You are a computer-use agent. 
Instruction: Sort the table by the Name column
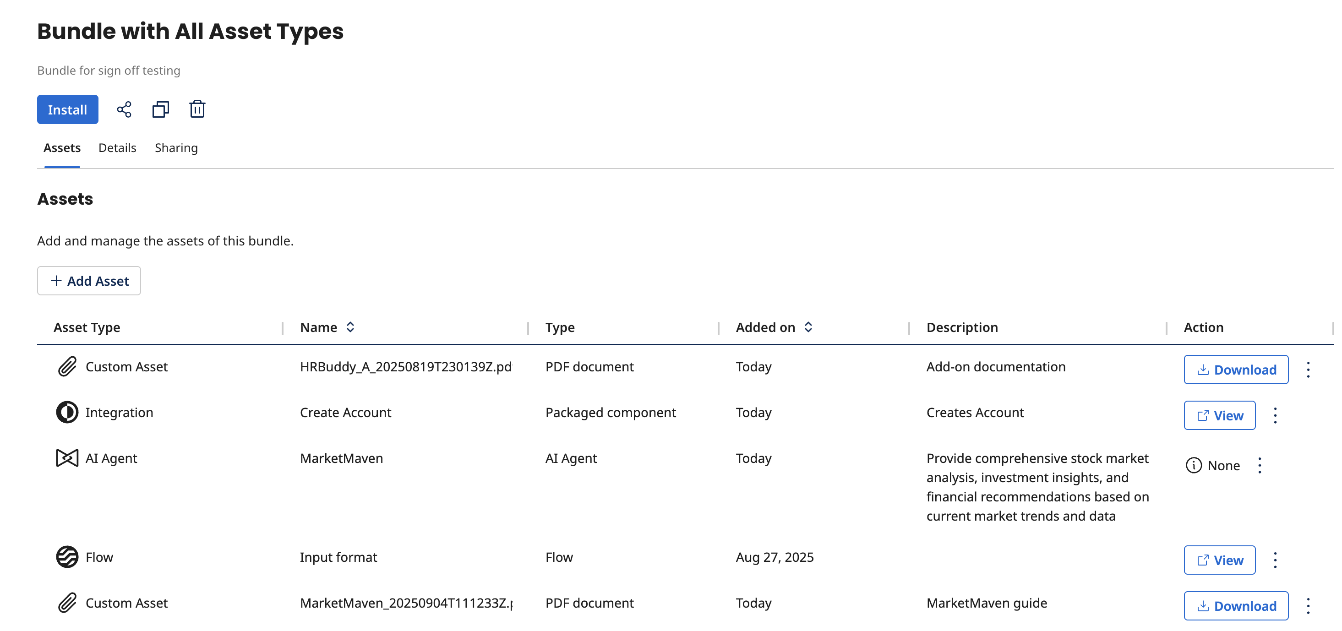pos(350,327)
